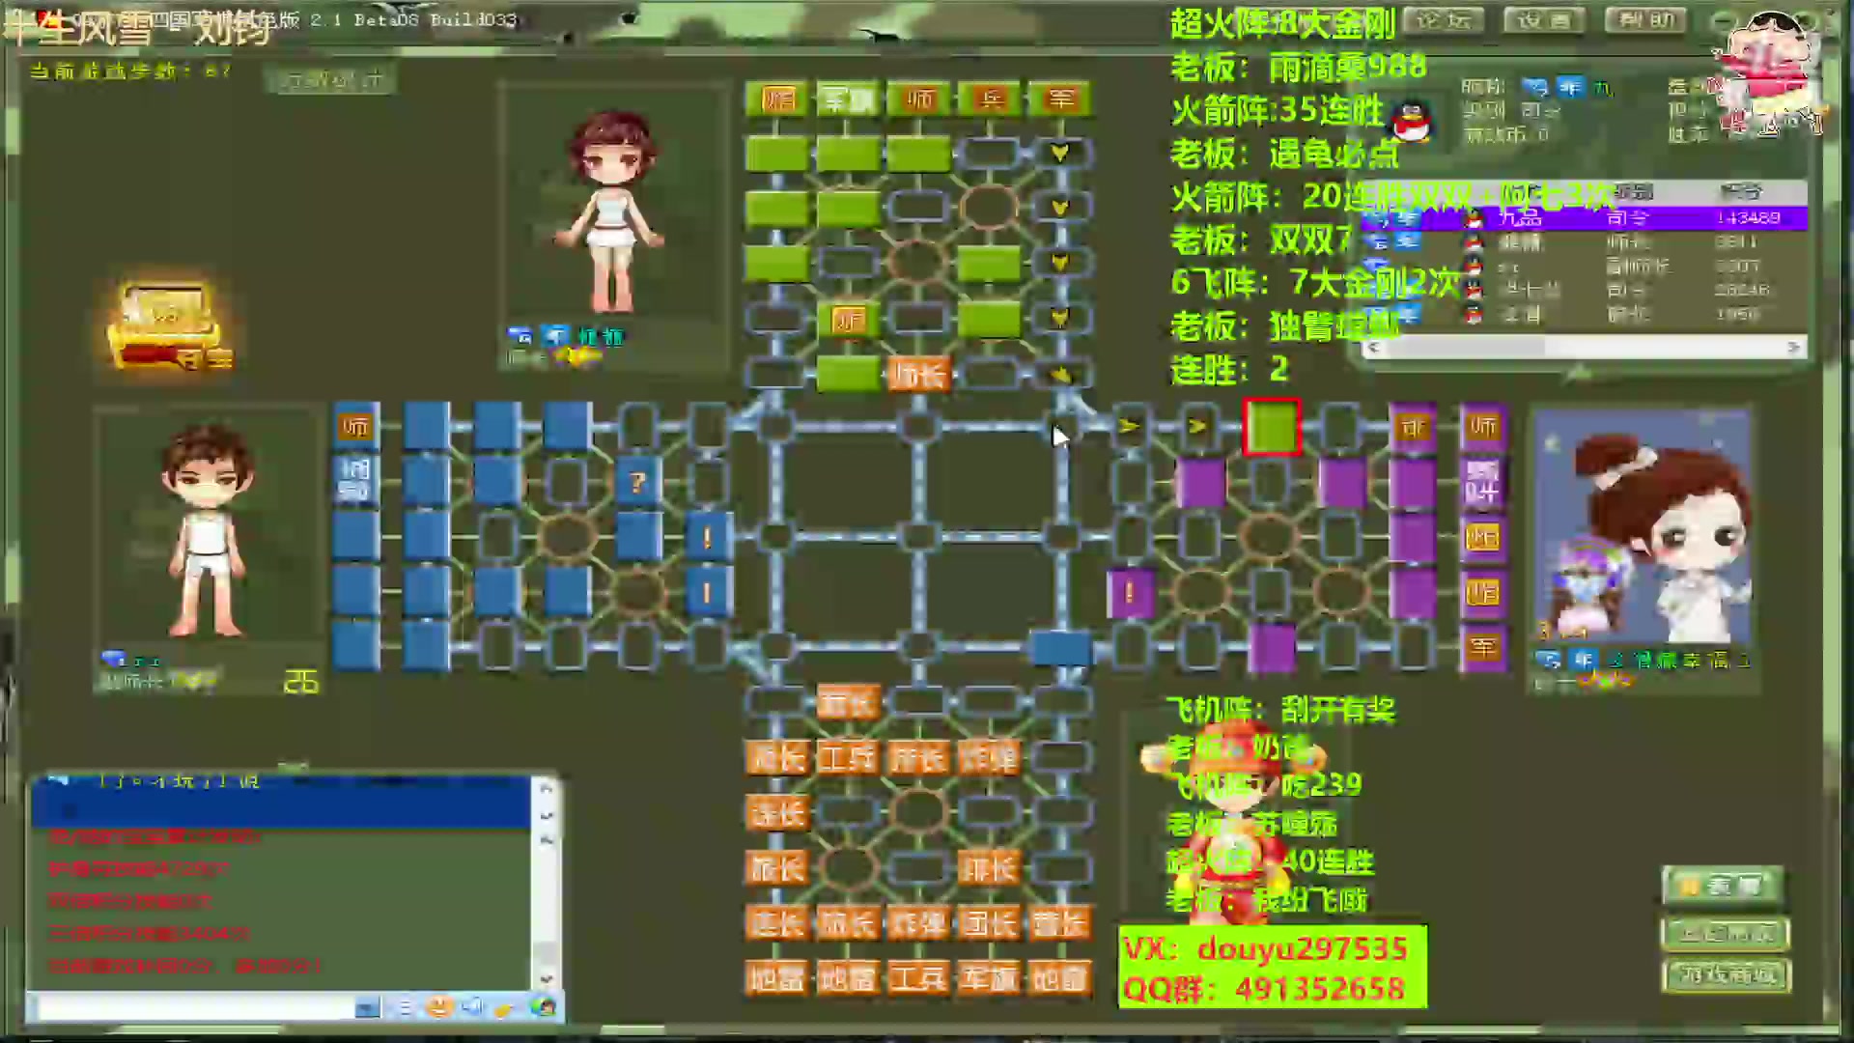Select the 工兵 piece beside 军旗

918,978
